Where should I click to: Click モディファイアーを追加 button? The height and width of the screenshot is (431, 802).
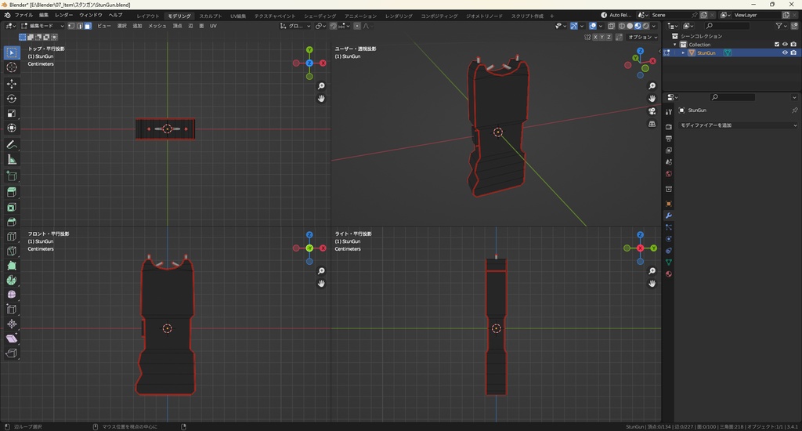point(736,125)
